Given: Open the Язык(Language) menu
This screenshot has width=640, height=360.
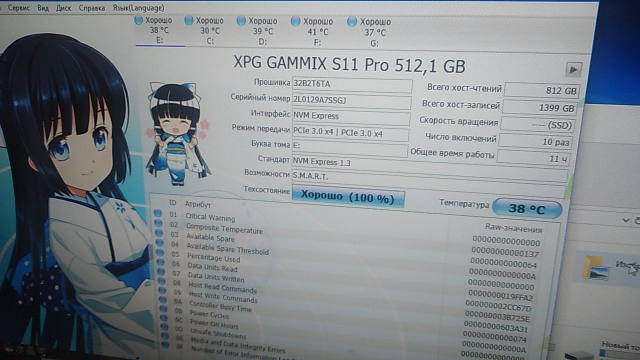Looking at the screenshot, I should (138, 8).
